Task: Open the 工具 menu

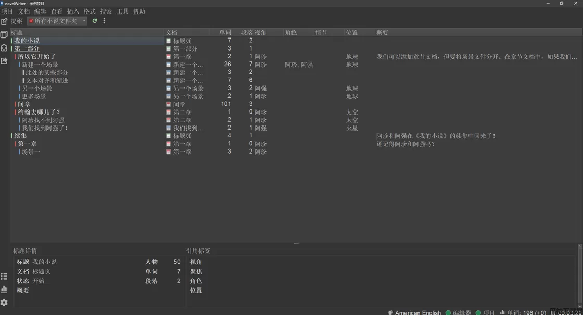Action: coord(122,11)
